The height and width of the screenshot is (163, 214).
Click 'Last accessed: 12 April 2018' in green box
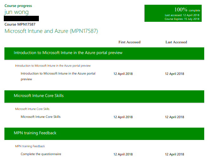pyautogui.click(x=182, y=15)
